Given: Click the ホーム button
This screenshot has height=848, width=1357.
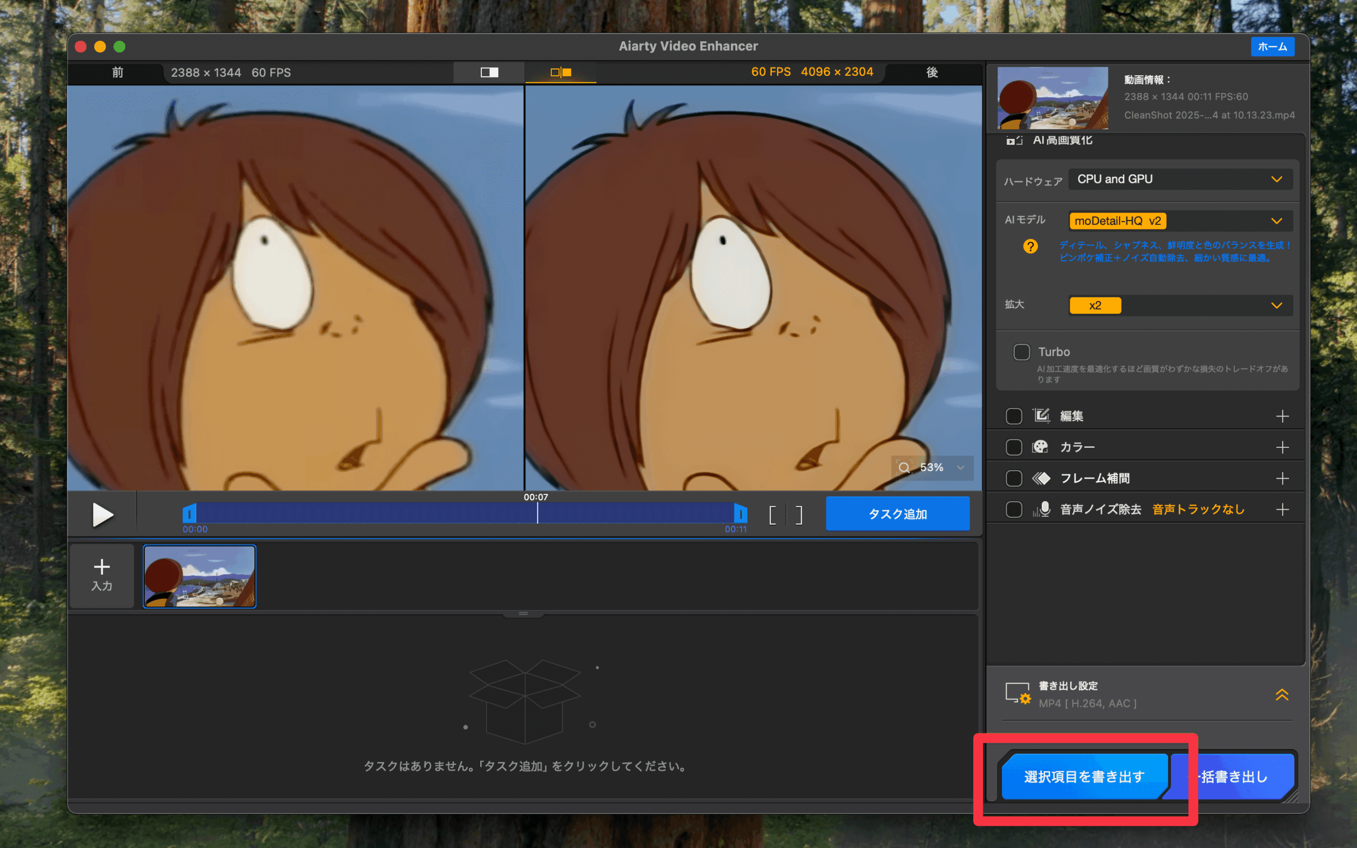Looking at the screenshot, I should pos(1272,47).
